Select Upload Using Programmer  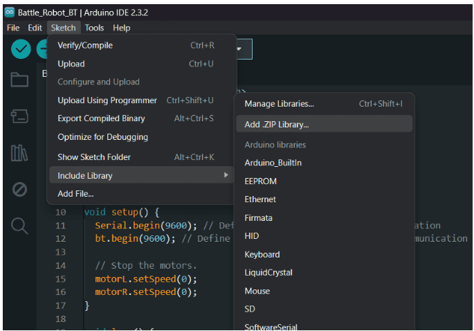[107, 100]
